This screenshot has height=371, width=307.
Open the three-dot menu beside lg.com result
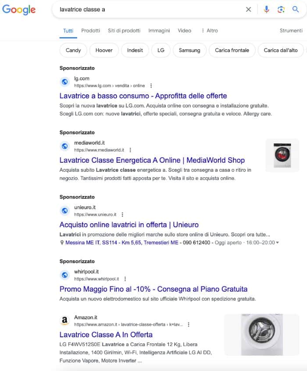tap(151, 86)
